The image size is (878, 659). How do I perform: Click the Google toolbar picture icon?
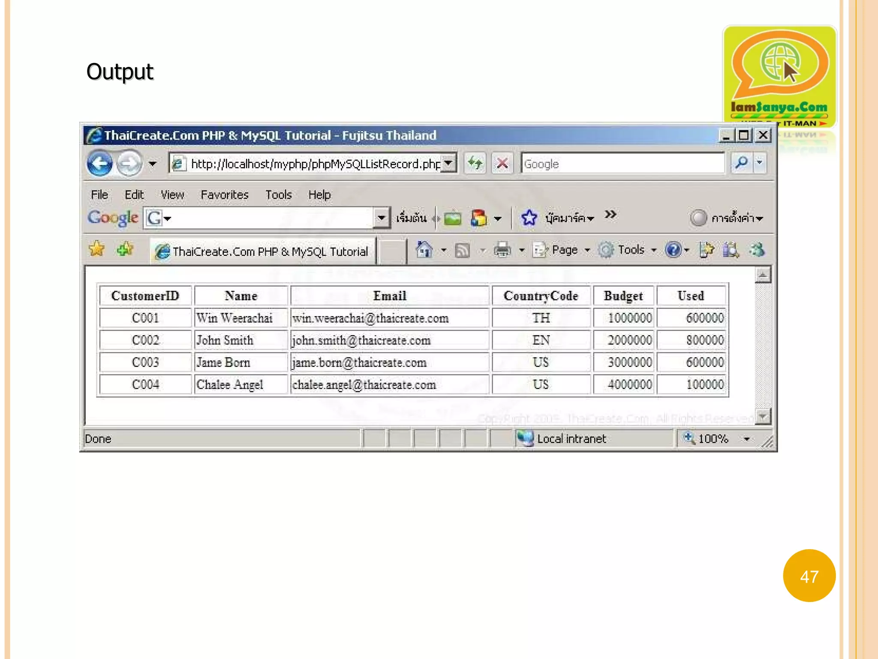452,218
